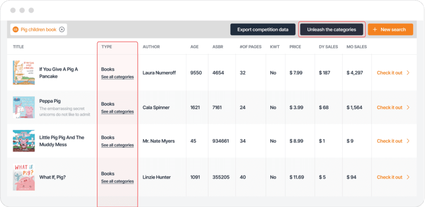Click arrow in the Peppa Pig row
This screenshot has width=425, height=207.
click(x=408, y=107)
